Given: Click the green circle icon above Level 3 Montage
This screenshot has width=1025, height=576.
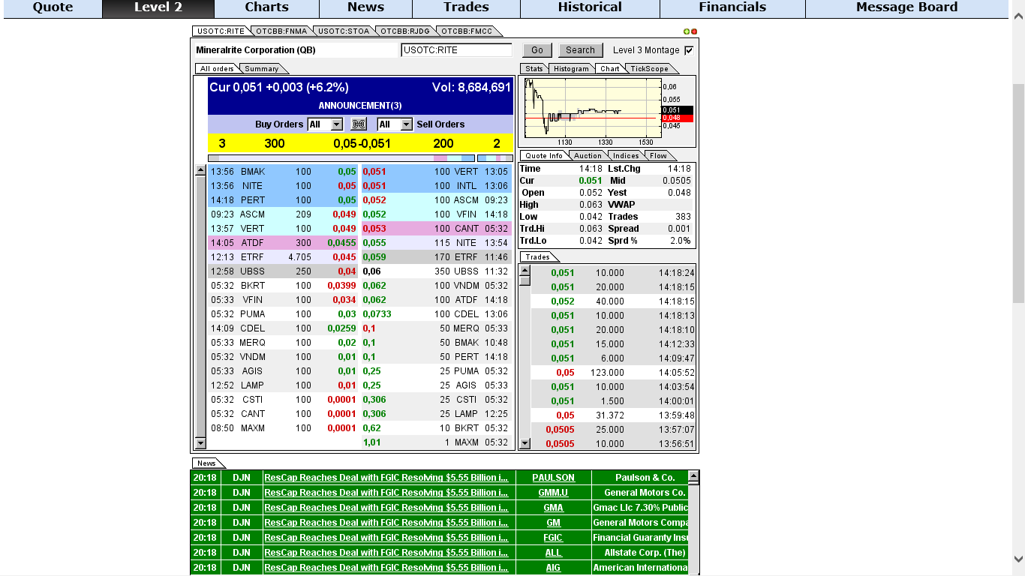Looking at the screenshot, I should [687, 31].
